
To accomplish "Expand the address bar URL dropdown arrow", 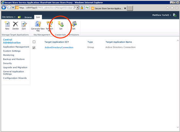I will [78, 8].
